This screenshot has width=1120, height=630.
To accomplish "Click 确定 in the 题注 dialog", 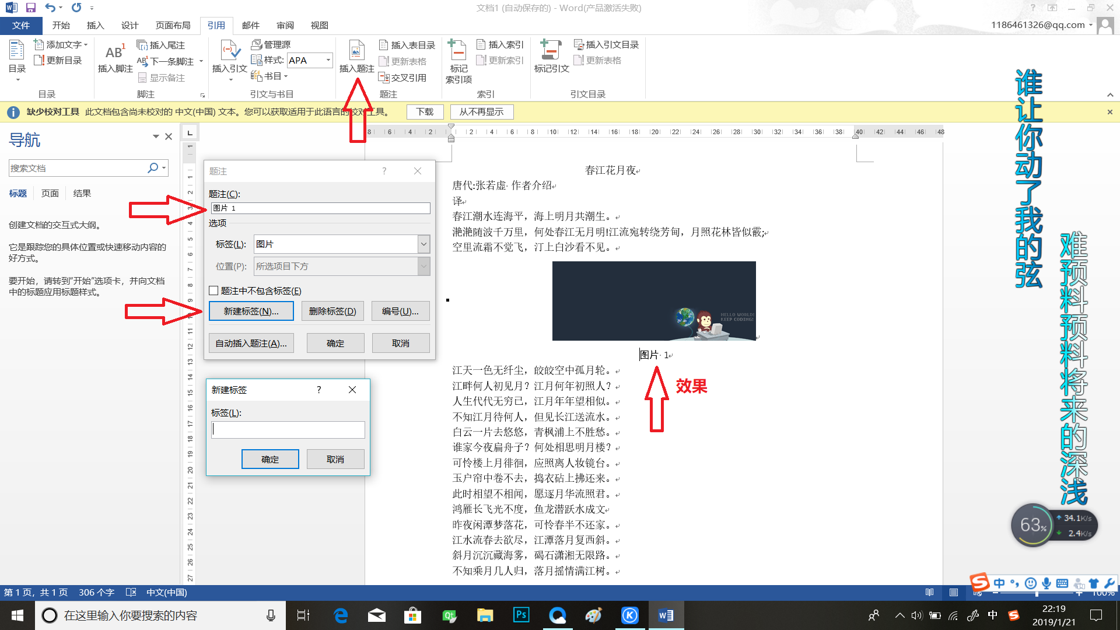I will click(x=335, y=344).
